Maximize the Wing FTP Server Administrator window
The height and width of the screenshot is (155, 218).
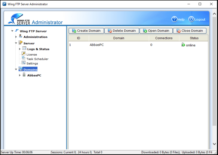click(200, 4)
